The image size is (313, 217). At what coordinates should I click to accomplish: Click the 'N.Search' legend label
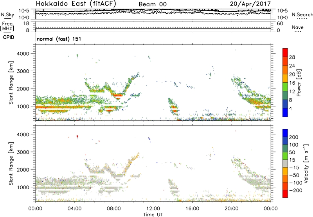[302, 14]
